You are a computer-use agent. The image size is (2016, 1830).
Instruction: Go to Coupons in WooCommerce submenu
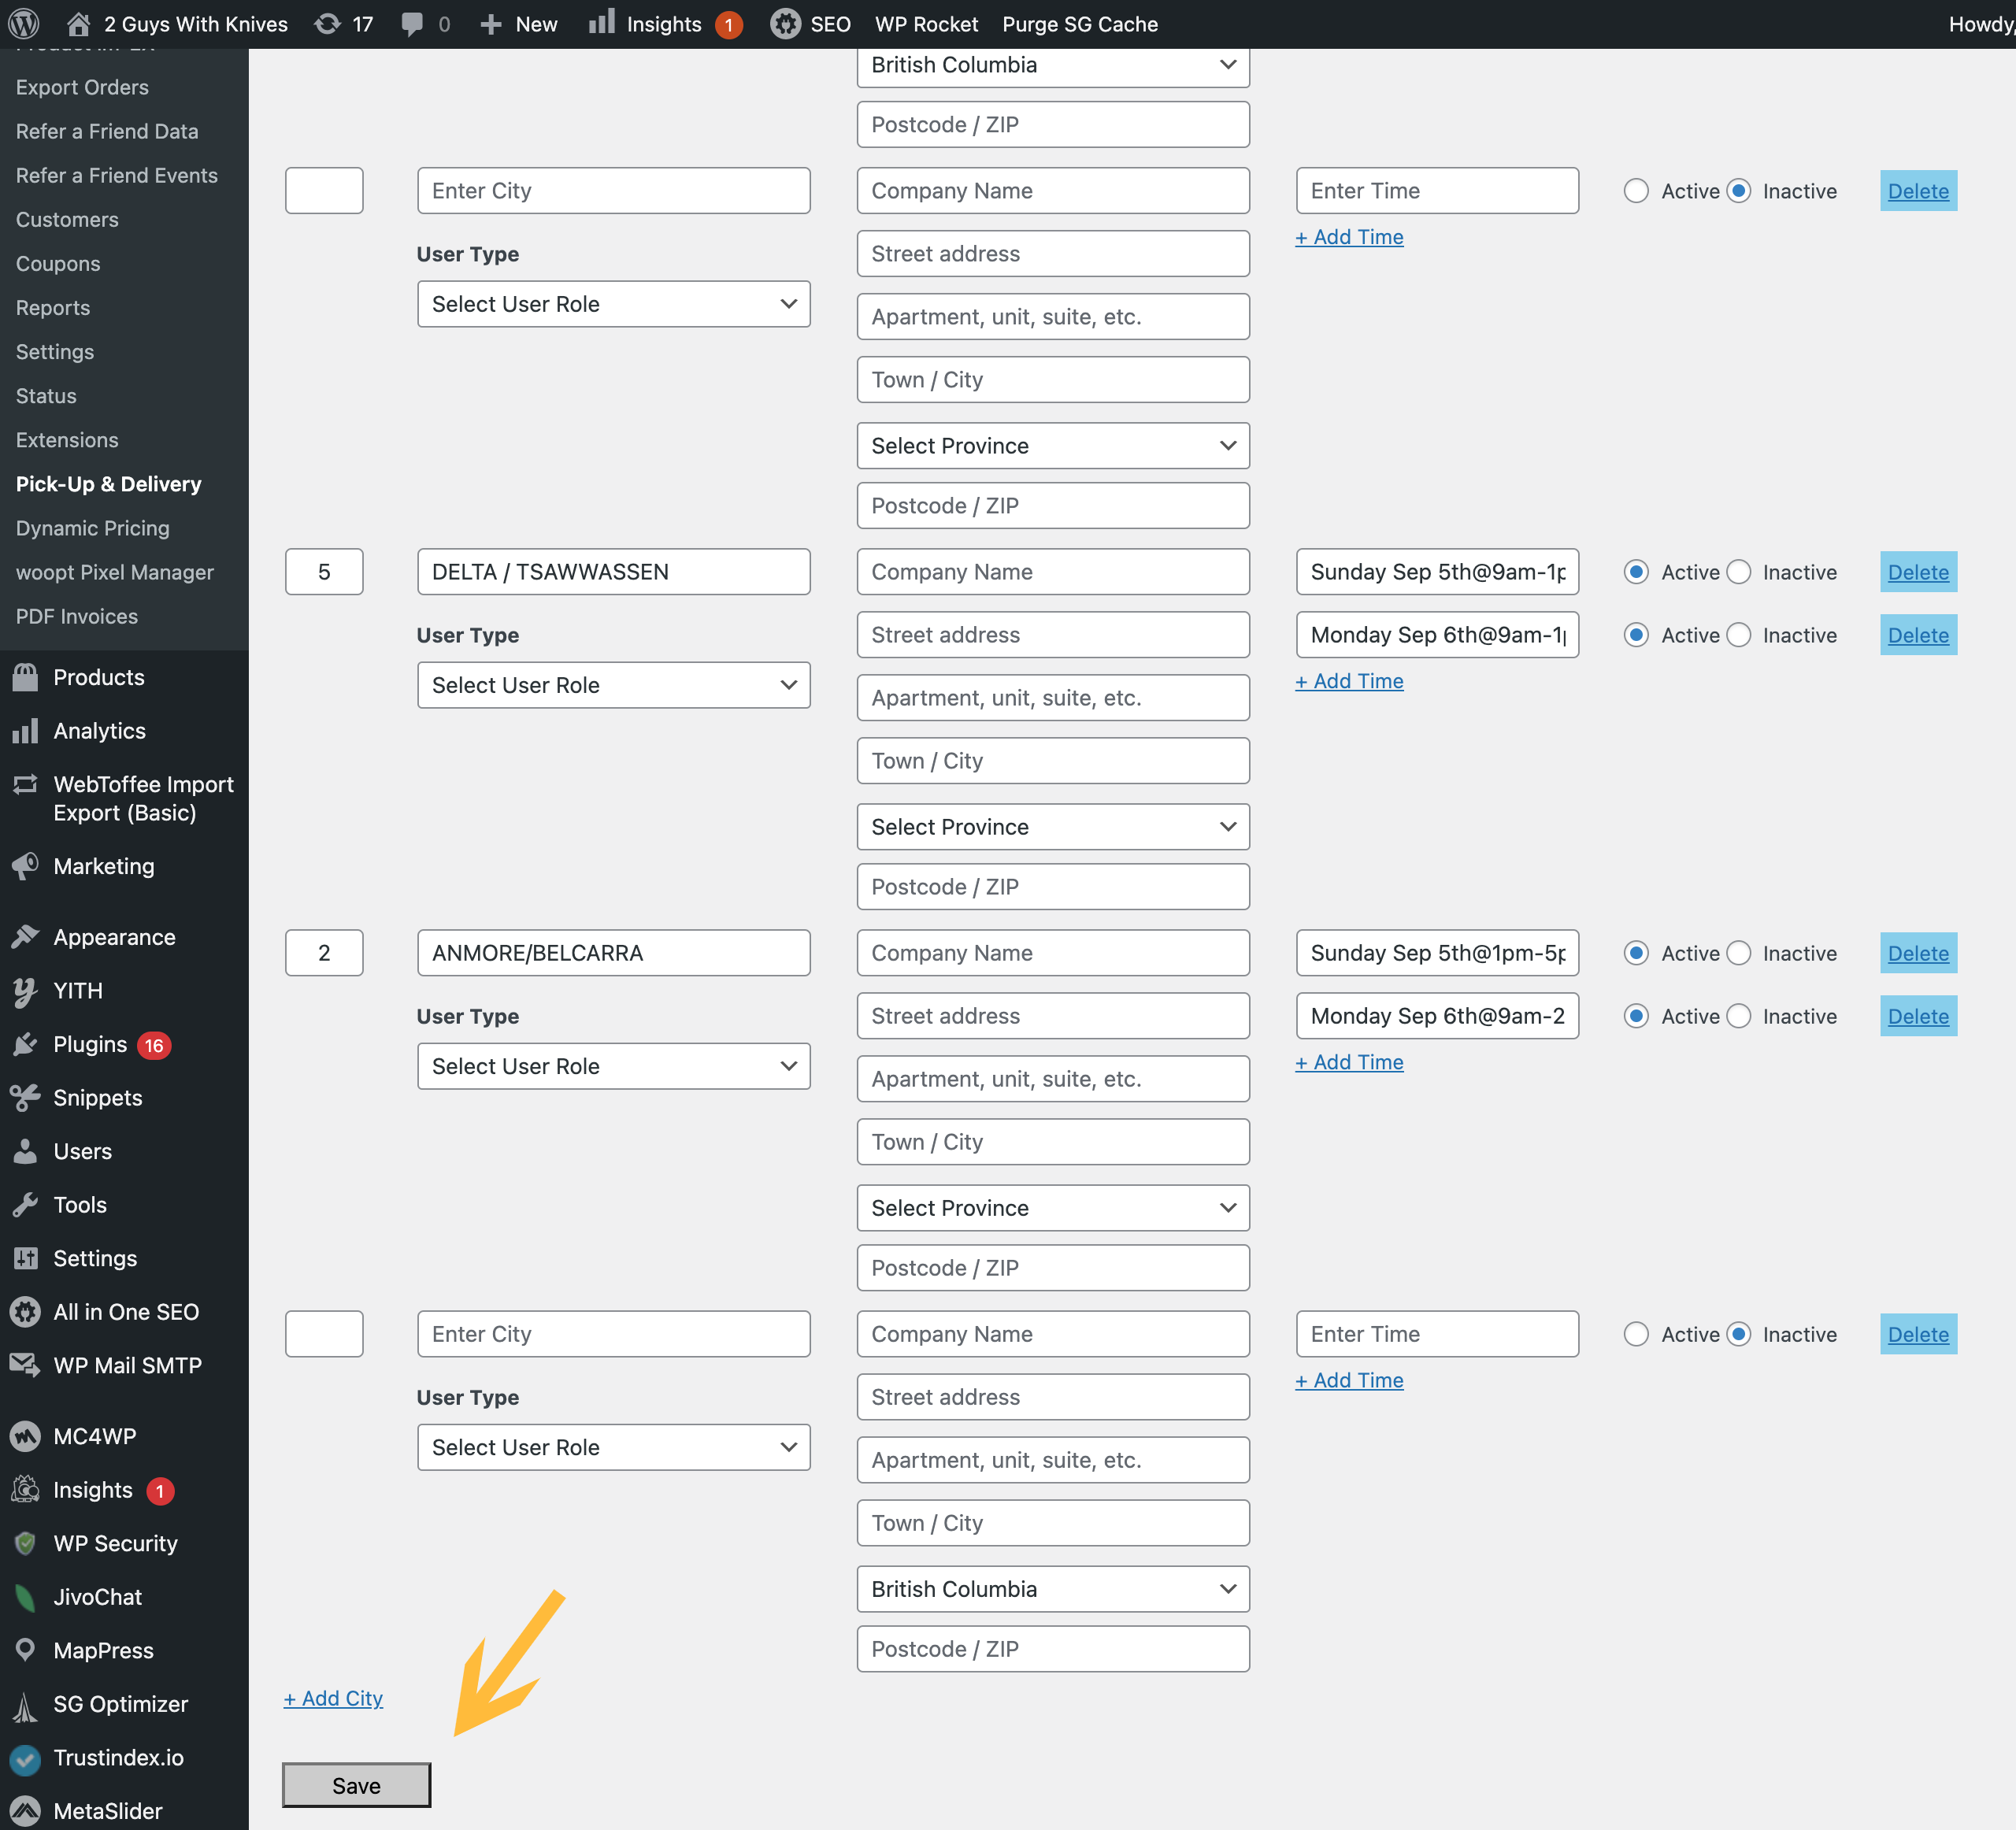[x=58, y=264]
